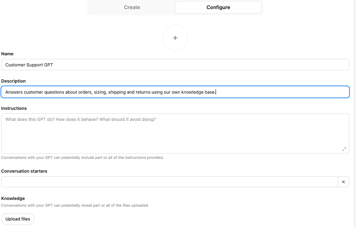
Task: Place cursor in the Instructions text area
Action: [x=175, y=134]
